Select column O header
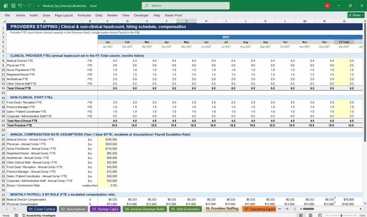The height and width of the screenshot is (217, 367). pos(344,21)
